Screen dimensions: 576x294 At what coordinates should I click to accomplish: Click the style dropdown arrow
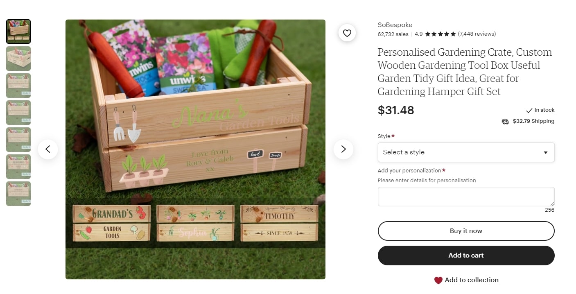coord(545,153)
